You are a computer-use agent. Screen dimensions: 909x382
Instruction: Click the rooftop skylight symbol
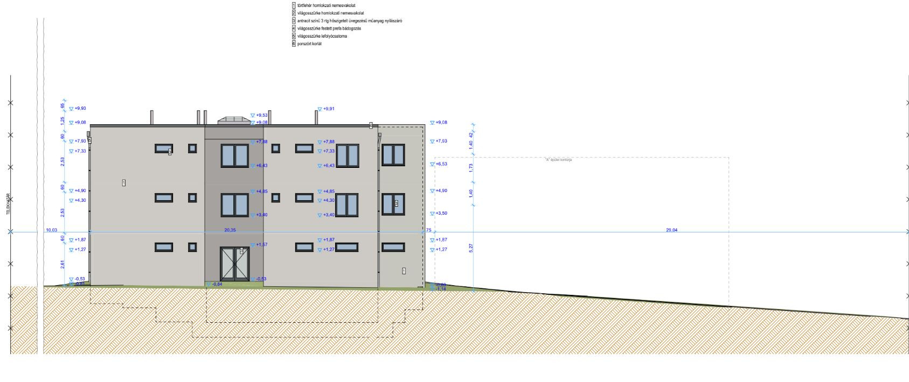click(x=234, y=121)
